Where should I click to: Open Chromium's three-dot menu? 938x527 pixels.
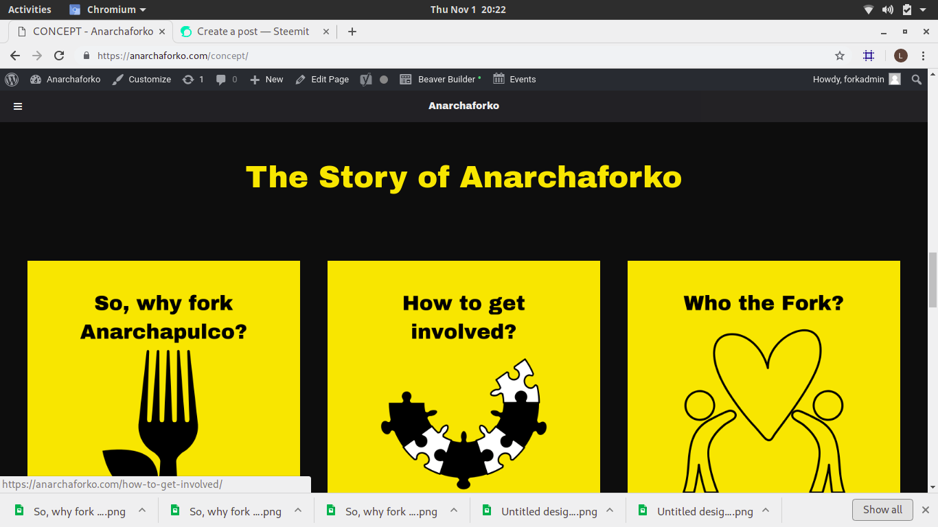924,56
